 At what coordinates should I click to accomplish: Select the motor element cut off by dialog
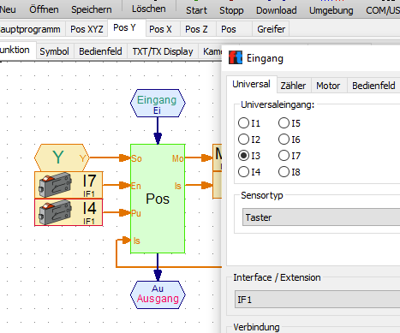[x=218, y=158]
